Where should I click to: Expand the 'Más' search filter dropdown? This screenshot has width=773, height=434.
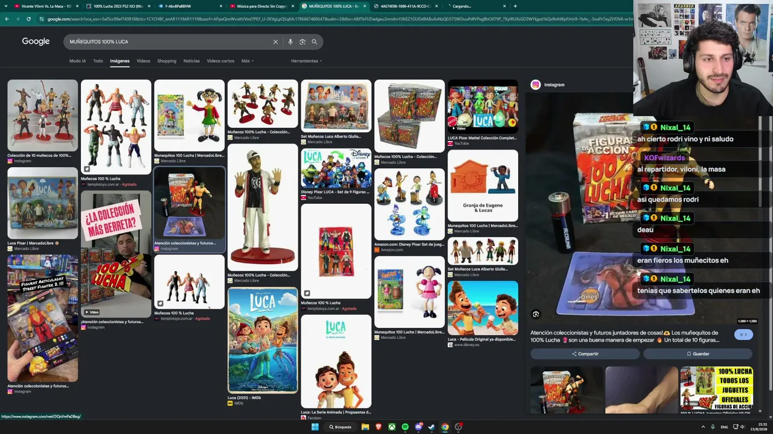(x=247, y=61)
